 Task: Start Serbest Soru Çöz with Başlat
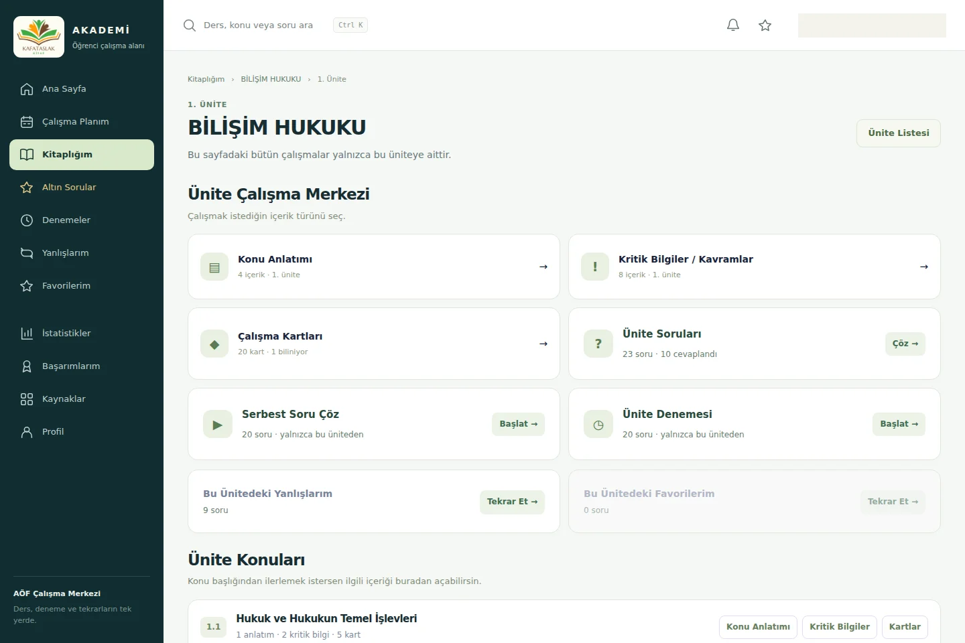pos(519,424)
